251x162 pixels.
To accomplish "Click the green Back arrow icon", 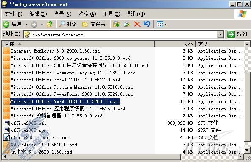I will coord(6,24).
